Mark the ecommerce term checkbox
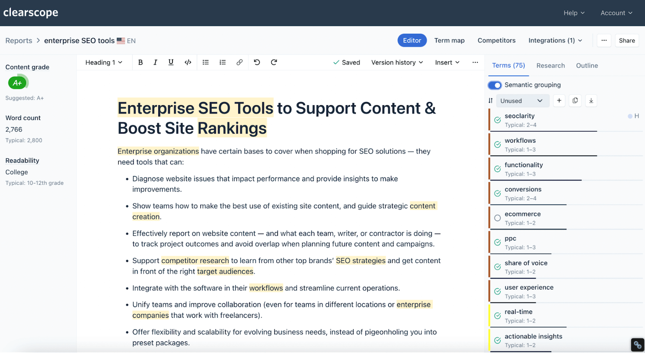Screen dimensions: 645x353 coord(498,217)
